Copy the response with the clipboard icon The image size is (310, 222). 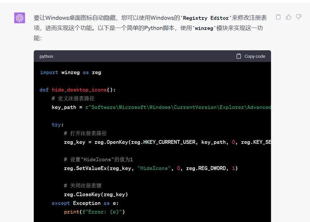[x=278, y=17]
